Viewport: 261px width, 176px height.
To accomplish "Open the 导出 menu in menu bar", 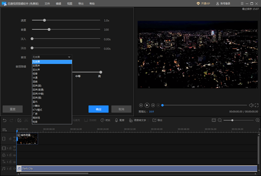I will 81,3.
